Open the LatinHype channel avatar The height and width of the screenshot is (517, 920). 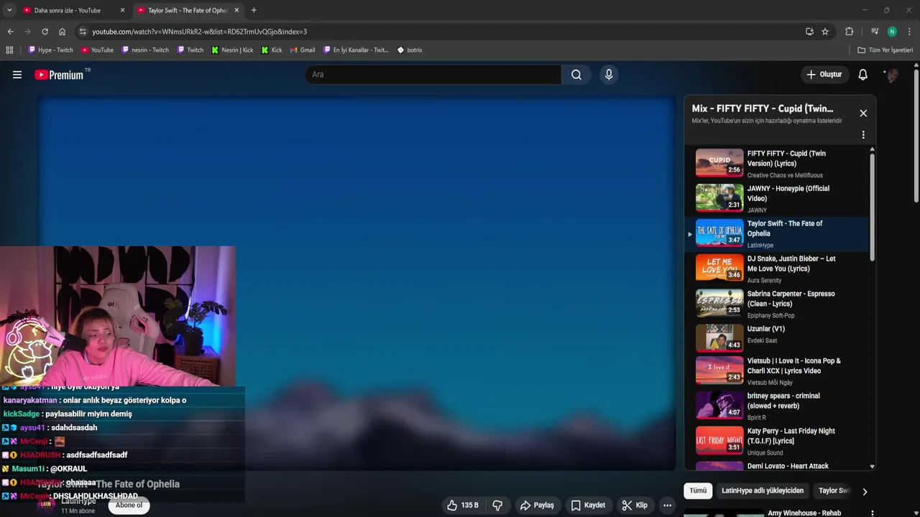46,505
